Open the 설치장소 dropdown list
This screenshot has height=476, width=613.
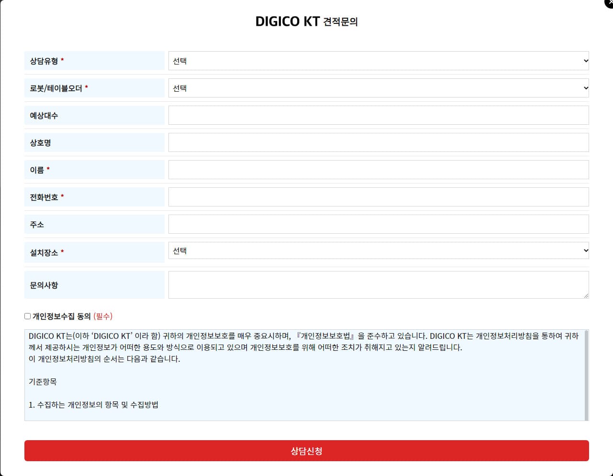click(378, 251)
